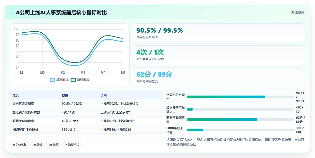This screenshot has height=158, width=315.
Task: Click the M4 label on chart axis
Action: pos(83,73)
